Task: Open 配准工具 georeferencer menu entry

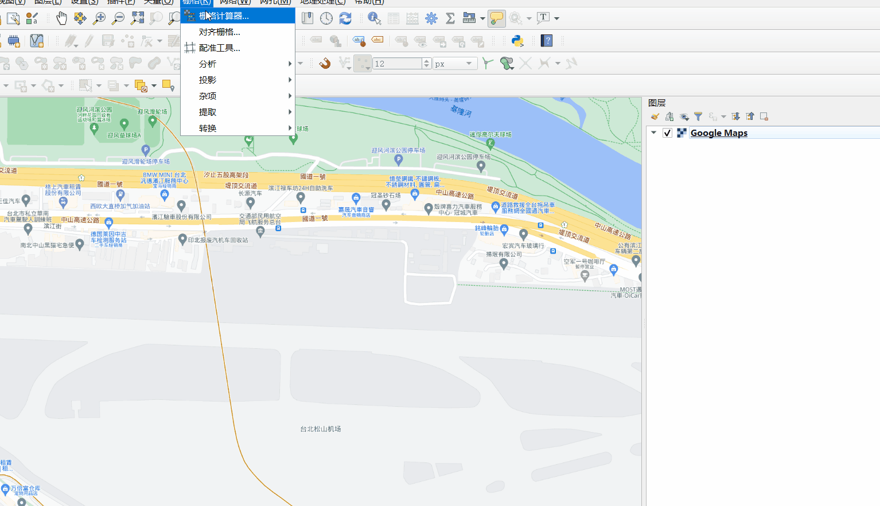Action: coord(237,48)
